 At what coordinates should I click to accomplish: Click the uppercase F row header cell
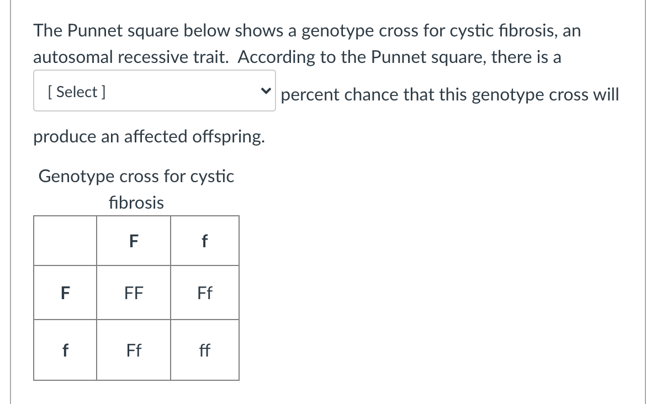[x=65, y=293]
